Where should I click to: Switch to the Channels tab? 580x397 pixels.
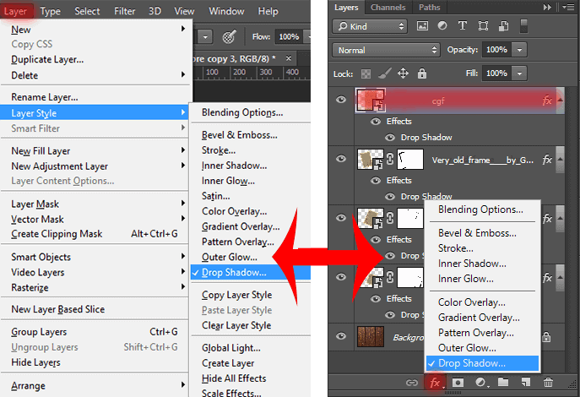(388, 8)
